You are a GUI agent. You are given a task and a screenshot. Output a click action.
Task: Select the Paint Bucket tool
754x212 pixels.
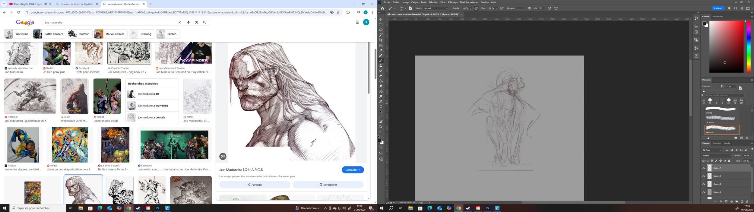(381, 81)
